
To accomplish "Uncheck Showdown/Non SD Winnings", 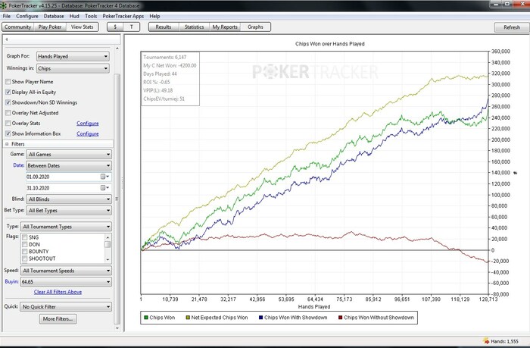I will 8,102.
